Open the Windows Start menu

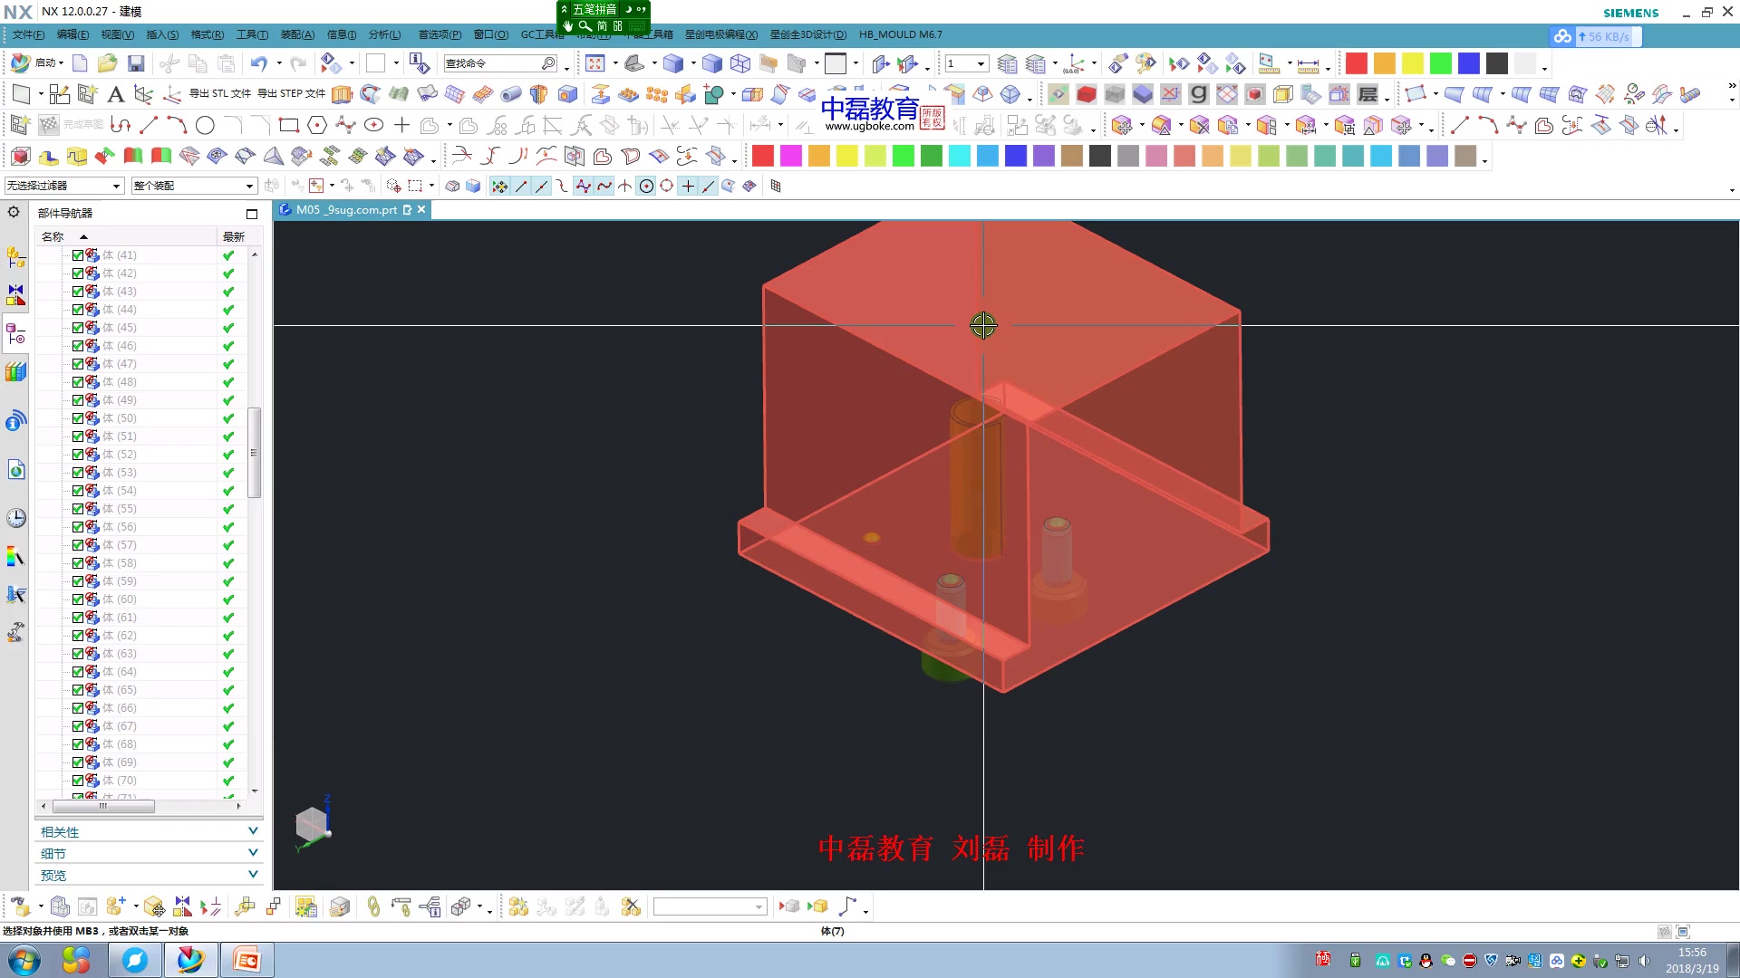click(x=24, y=960)
